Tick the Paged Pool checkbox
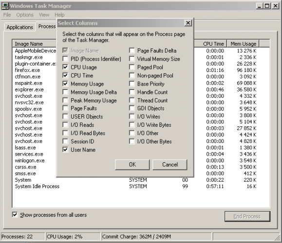This screenshot has width=282, height=243. pos(132,67)
